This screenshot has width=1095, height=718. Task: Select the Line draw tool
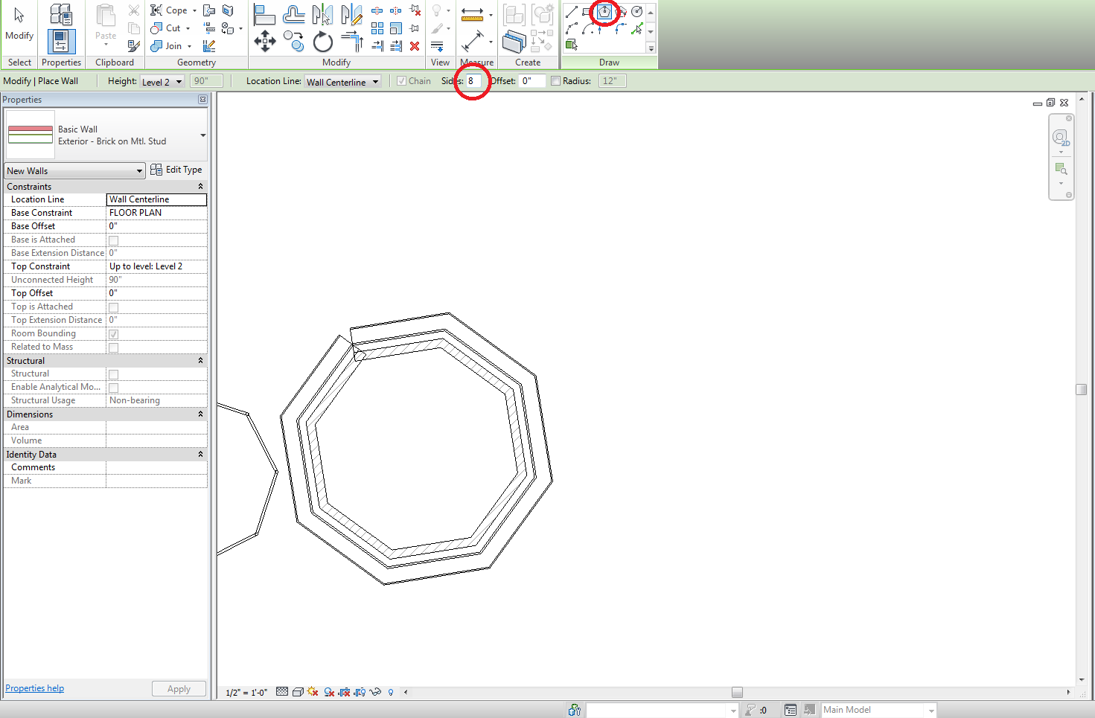tap(571, 12)
